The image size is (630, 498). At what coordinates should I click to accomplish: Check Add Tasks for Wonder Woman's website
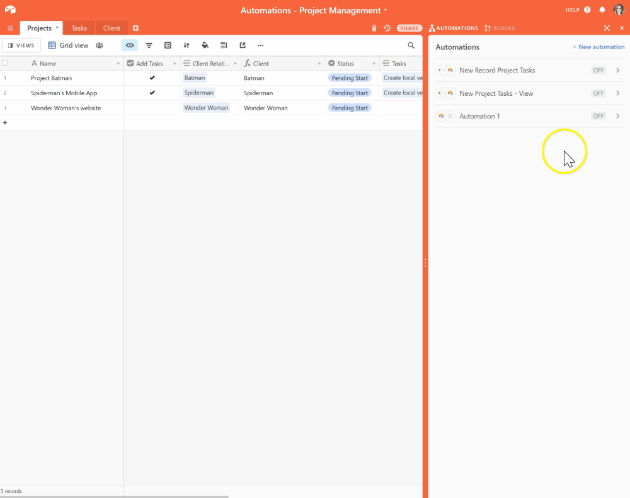click(152, 107)
